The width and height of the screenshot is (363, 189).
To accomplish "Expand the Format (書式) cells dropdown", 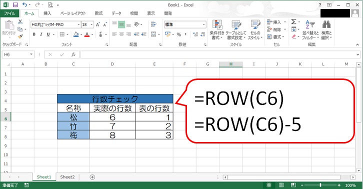I will pos(283,37).
